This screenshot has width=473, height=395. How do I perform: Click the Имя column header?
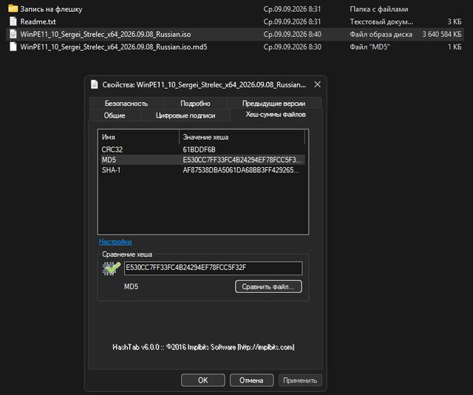point(139,137)
